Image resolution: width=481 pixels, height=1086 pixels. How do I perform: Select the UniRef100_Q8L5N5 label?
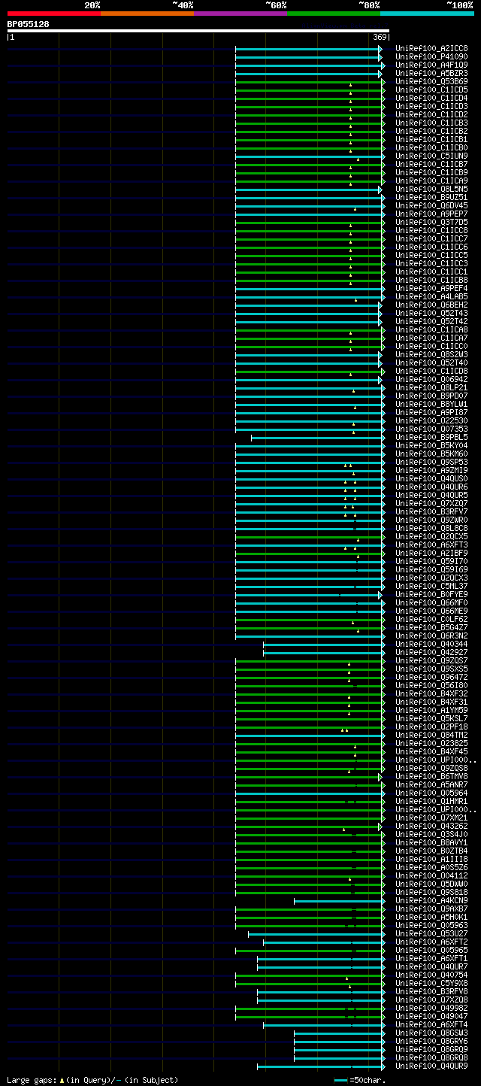pyautogui.click(x=431, y=189)
